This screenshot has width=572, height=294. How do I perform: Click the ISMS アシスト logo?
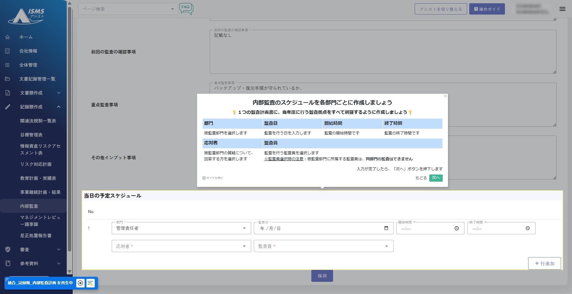tap(27, 16)
